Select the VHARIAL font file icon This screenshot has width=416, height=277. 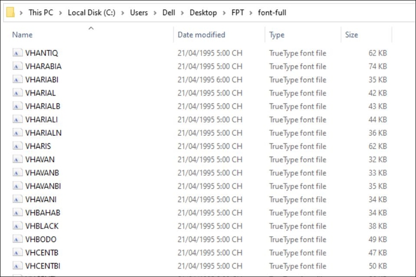coord(17,93)
